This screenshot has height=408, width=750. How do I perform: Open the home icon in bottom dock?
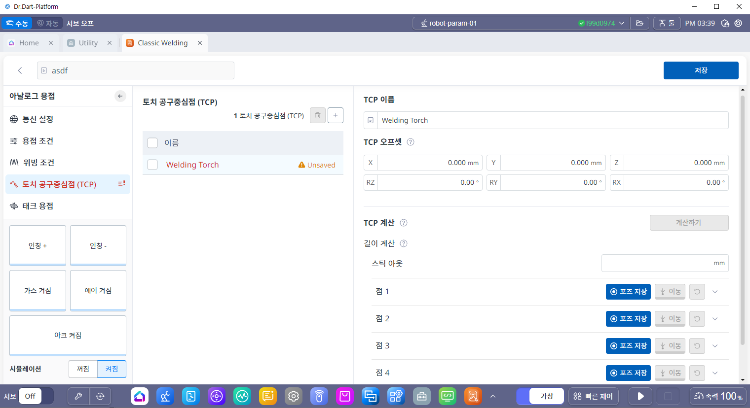point(140,396)
